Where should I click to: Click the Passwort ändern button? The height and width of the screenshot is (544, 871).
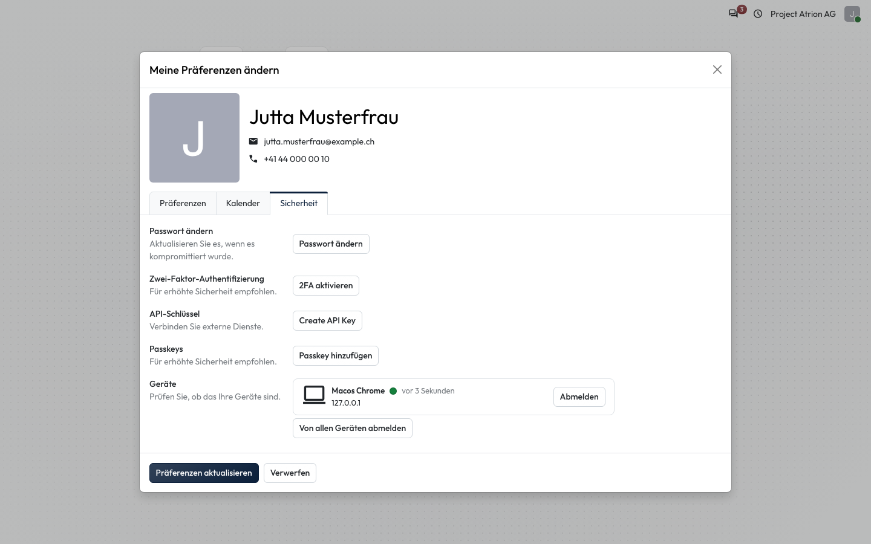click(x=331, y=244)
